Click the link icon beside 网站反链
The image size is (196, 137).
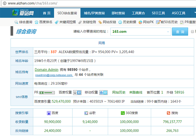click(100, 22)
